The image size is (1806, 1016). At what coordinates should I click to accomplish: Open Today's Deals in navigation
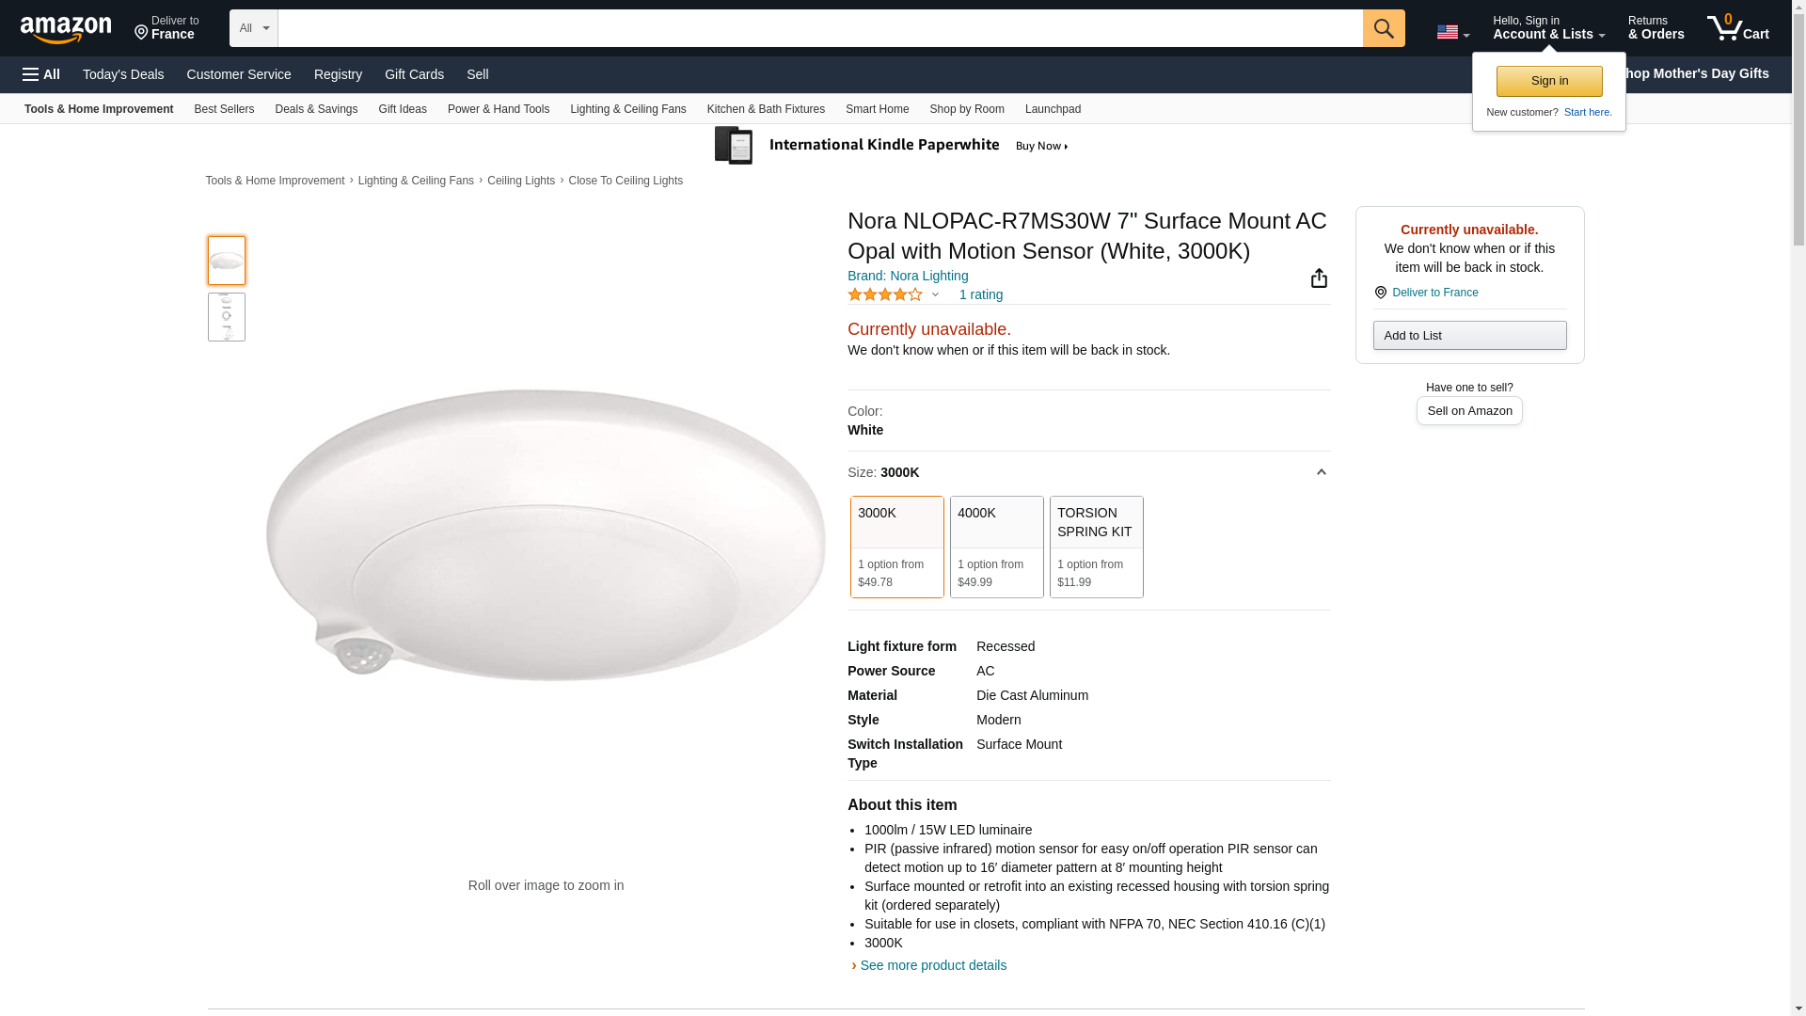pyautogui.click(x=123, y=74)
